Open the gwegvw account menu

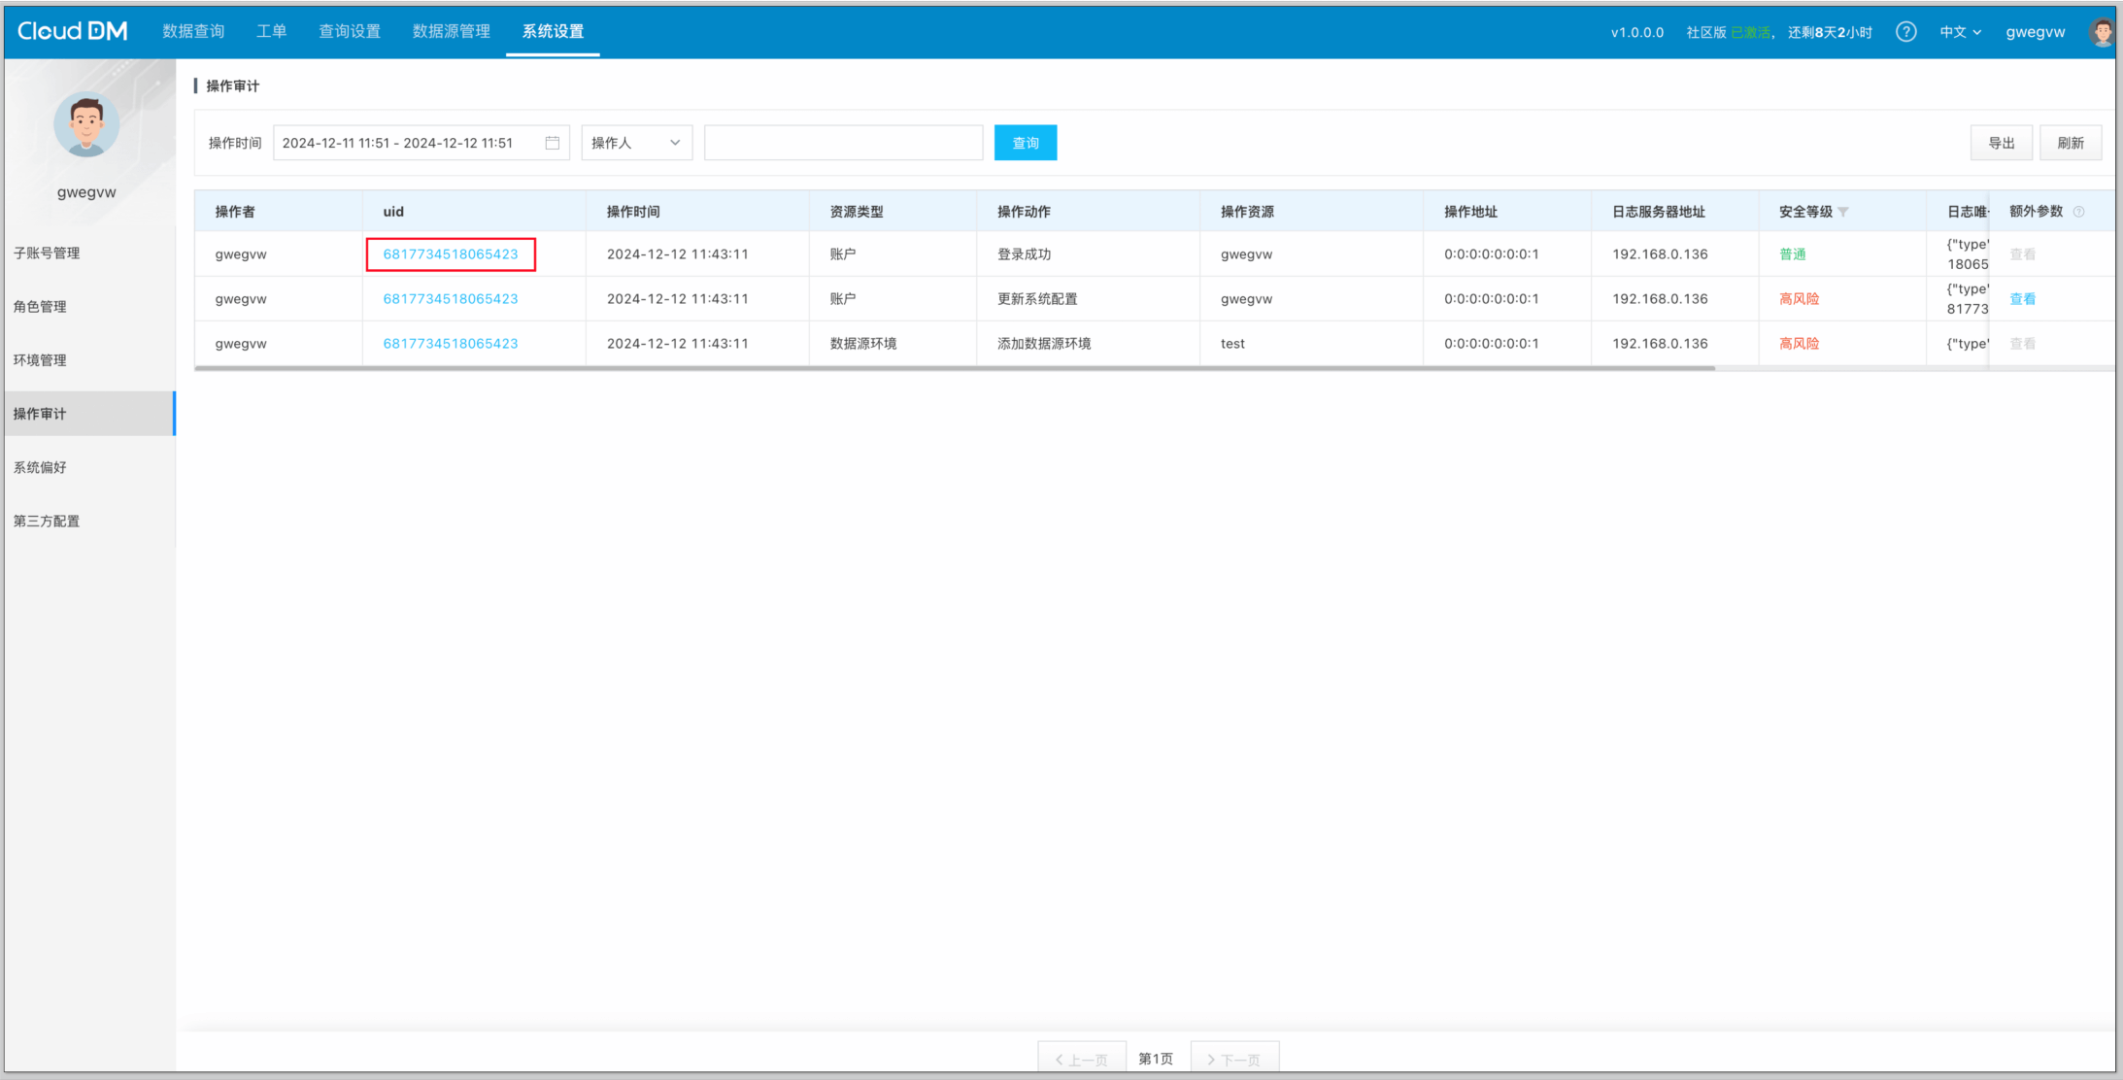pyautogui.click(x=2035, y=32)
